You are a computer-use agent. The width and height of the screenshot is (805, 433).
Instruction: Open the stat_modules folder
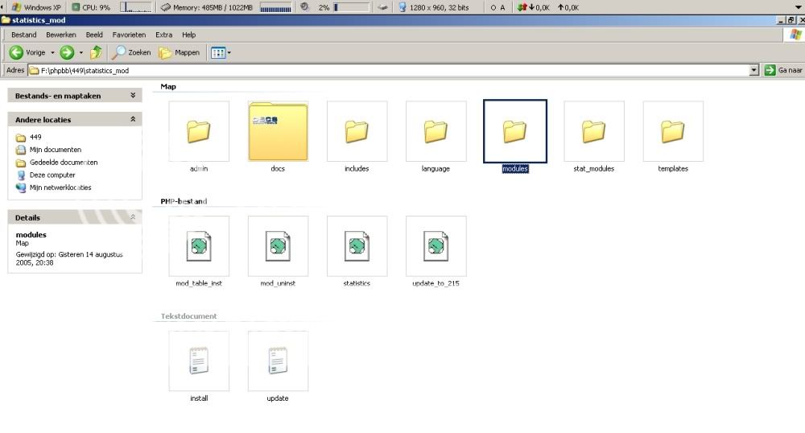pyautogui.click(x=594, y=131)
